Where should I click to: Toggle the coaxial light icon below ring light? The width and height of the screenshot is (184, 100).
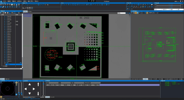(16, 85)
